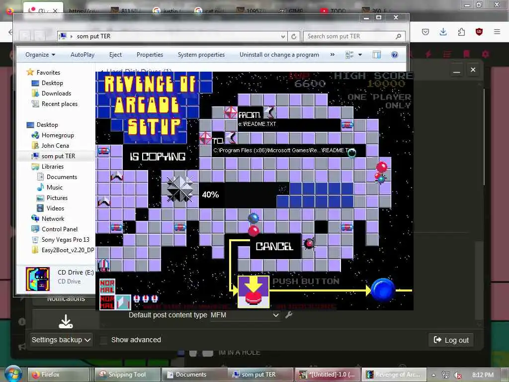Click AutoPlay in Explorer toolbar
509x382 pixels.
pos(83,55)
